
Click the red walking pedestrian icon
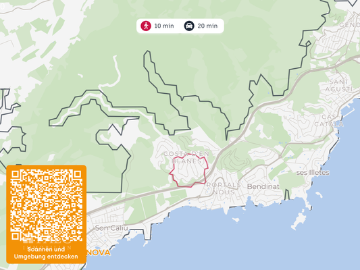[146, 26]
